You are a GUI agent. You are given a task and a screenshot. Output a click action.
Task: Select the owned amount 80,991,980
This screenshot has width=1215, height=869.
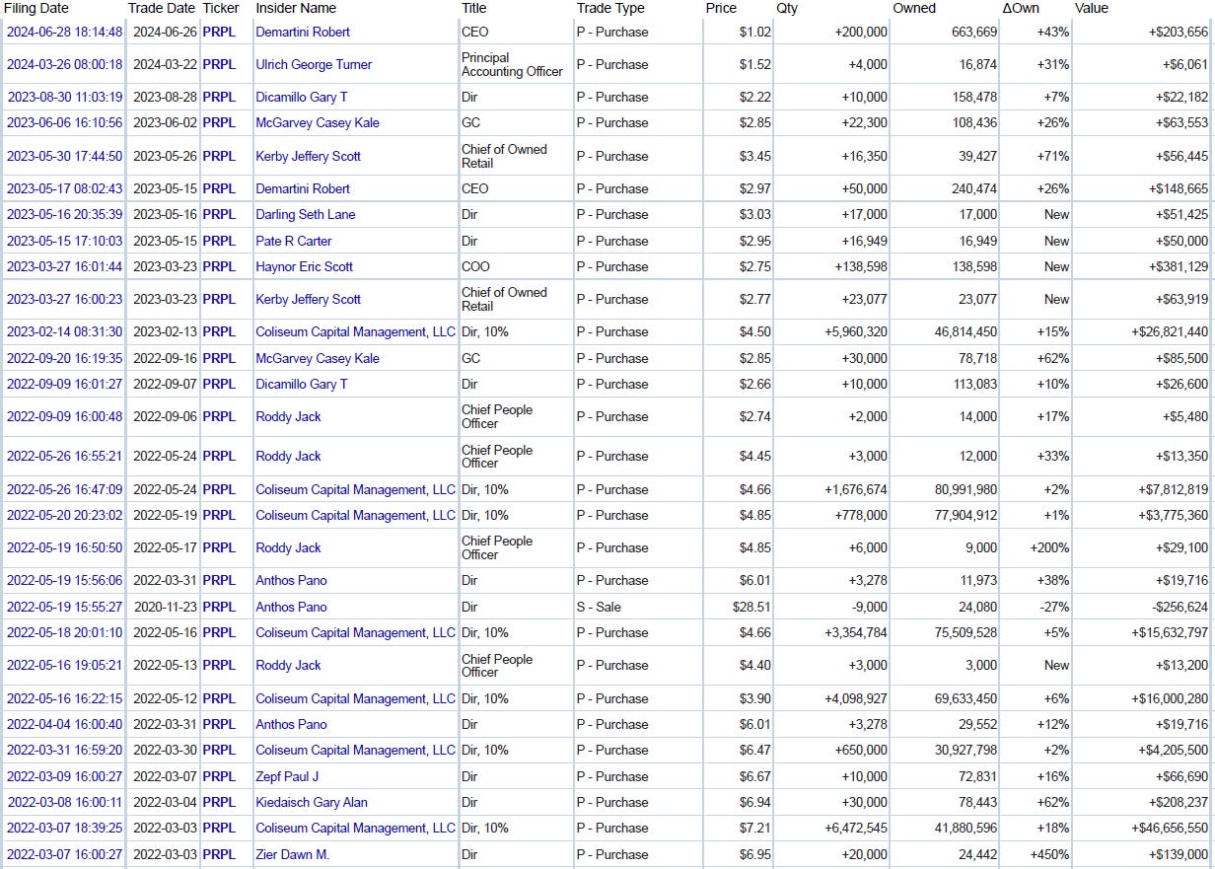[x=965, y=489]
